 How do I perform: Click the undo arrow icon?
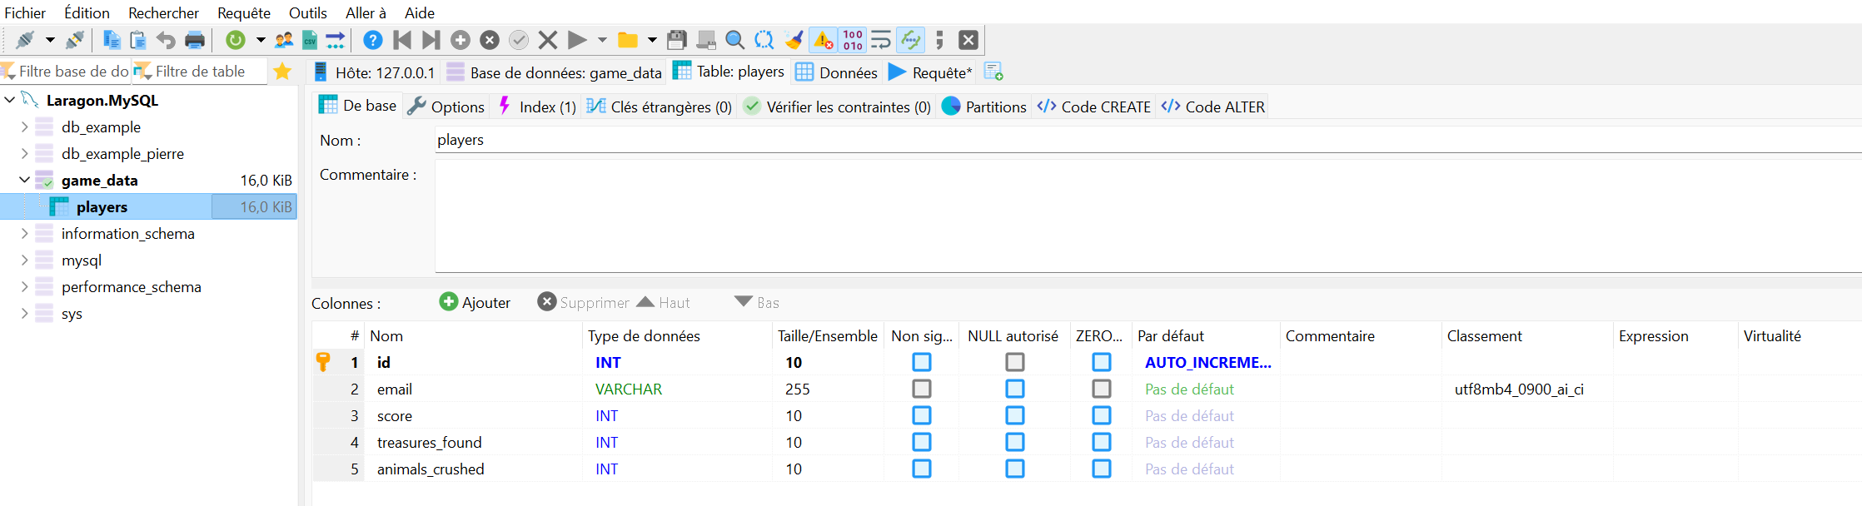166,40
